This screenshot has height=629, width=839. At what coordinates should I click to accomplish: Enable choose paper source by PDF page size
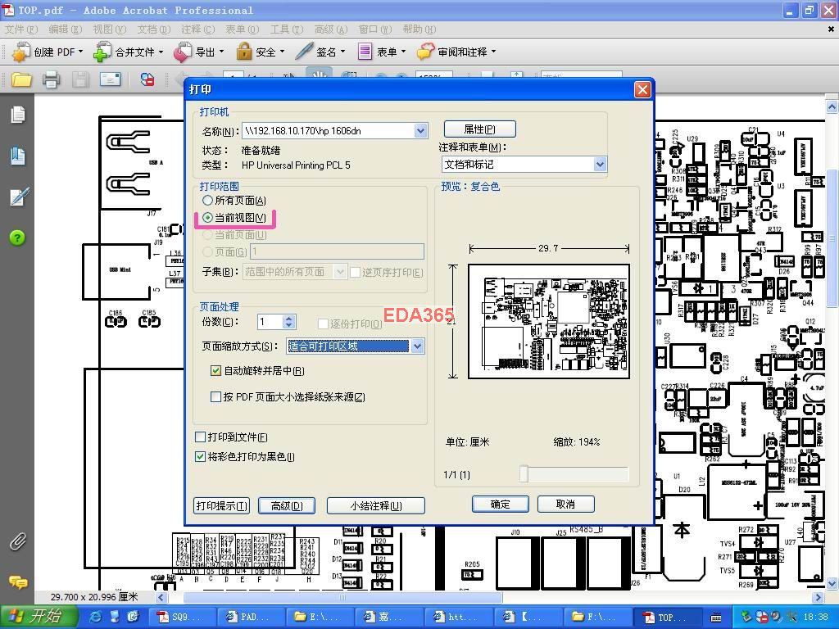pos(215,397)
